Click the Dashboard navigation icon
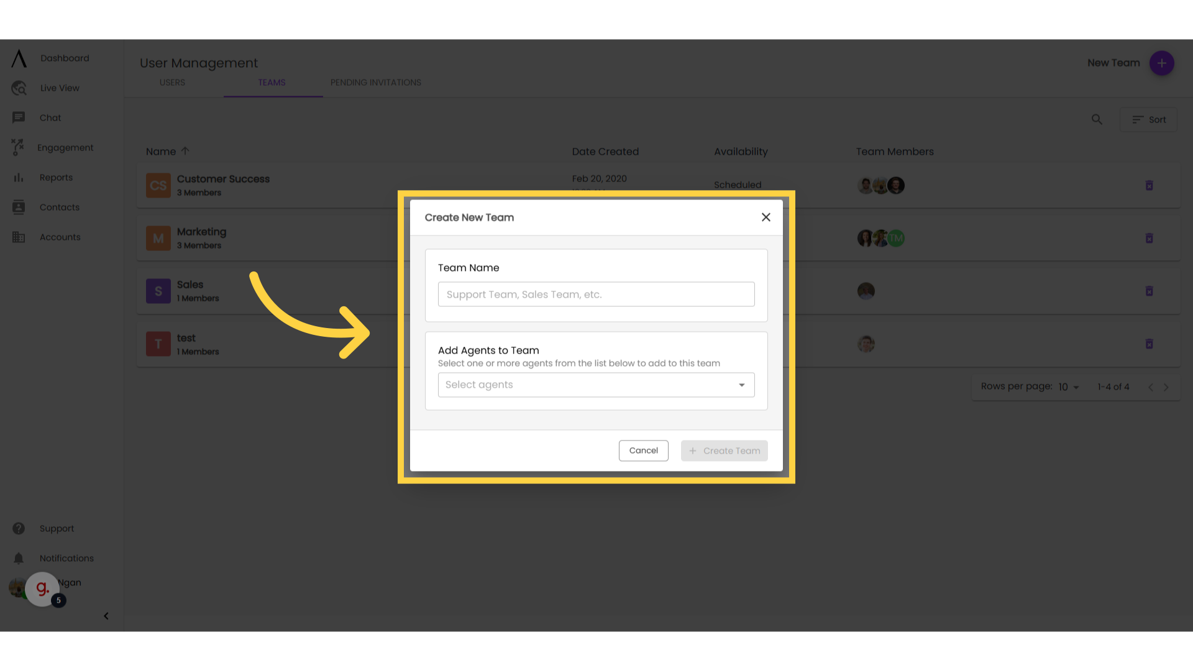 (18, 58)
